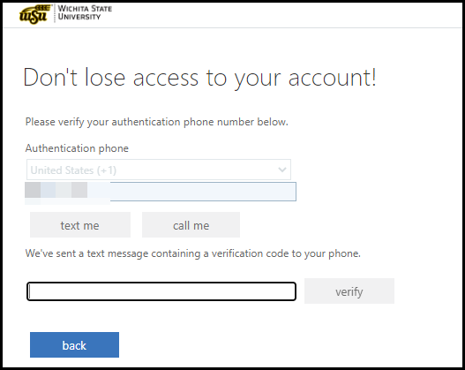This screenshot has width=465, height=370.
Task: Expand the country code chevron arrow
Action: point(282,170)
